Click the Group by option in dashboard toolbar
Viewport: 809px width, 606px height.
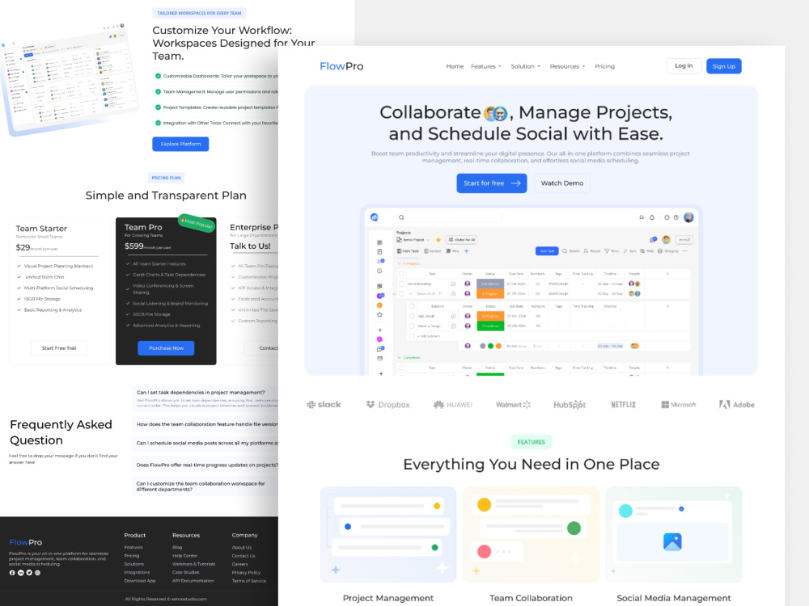pos(668,251)
